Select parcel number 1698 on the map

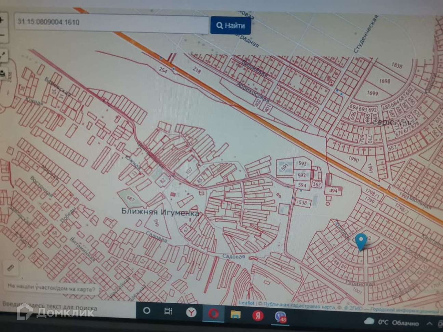point(384,81)
